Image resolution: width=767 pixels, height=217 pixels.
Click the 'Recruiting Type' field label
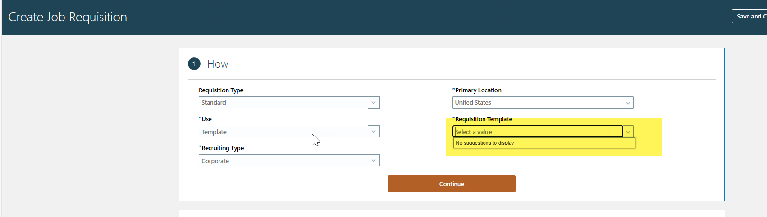tap(223, 148)
